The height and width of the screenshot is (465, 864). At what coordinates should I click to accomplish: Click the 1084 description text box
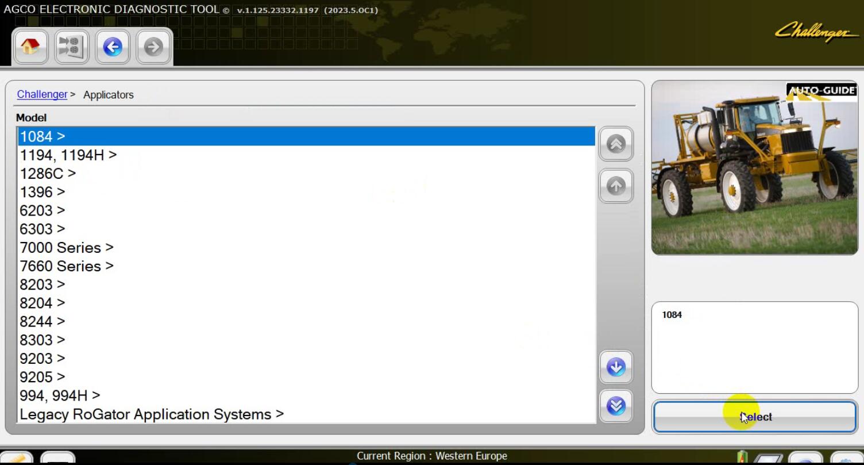point(754,347)
